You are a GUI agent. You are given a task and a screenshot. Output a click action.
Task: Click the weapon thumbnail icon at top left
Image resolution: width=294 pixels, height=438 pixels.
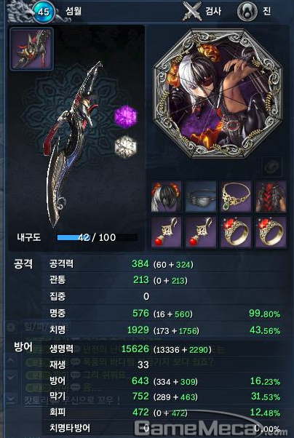[31, 49]
